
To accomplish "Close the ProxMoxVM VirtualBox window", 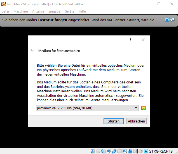I will pyautogui.click(x=172, y=4).
